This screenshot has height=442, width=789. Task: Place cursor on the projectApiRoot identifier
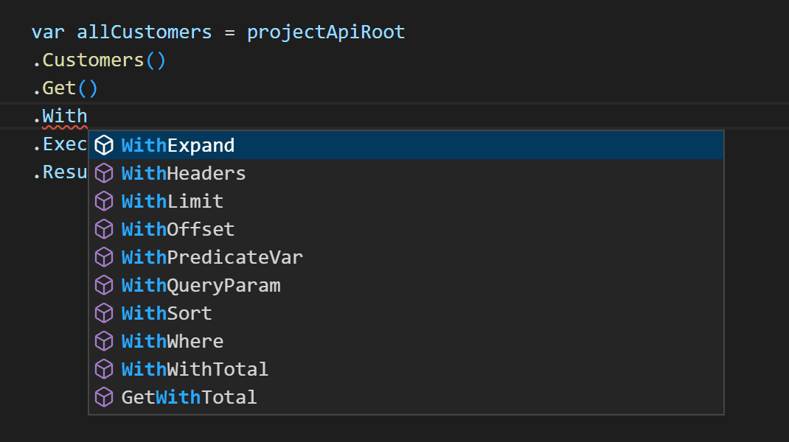tap(326, 32)
